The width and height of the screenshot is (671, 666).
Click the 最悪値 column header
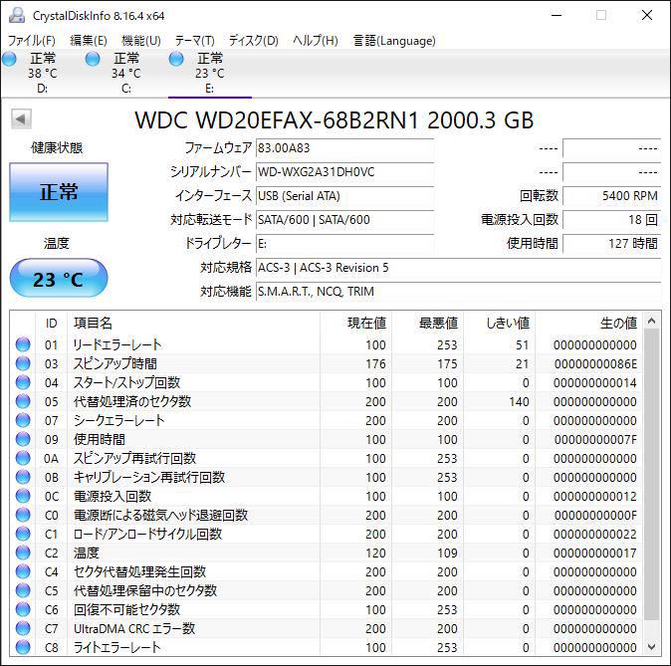(427, 324)
